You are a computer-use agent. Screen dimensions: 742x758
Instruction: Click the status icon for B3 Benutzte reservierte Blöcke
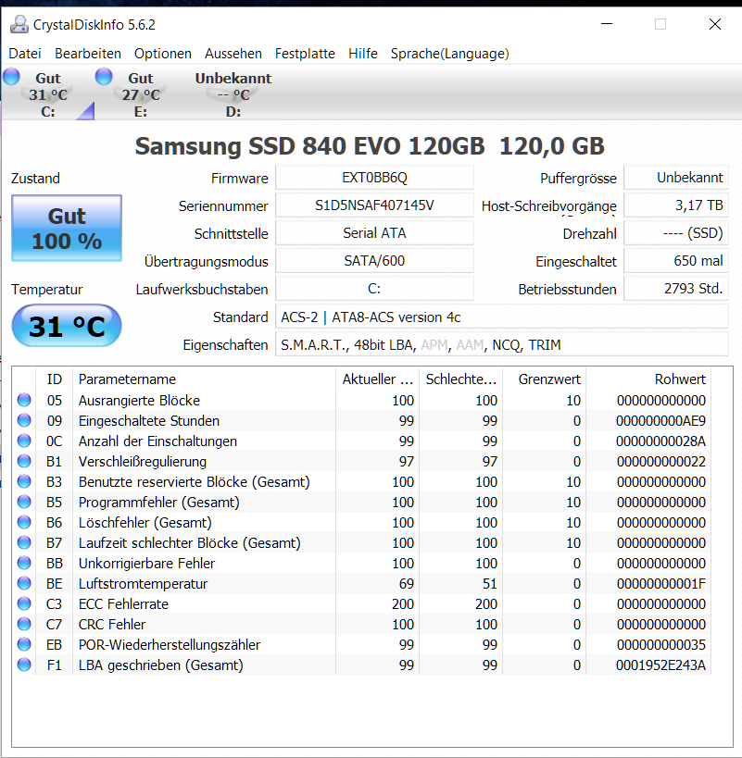pos(24,481)
